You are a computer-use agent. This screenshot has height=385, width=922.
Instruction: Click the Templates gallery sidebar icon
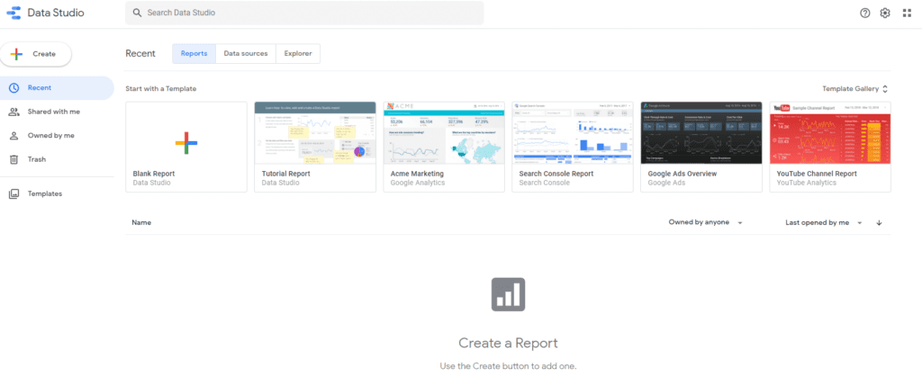click(14, 194)
